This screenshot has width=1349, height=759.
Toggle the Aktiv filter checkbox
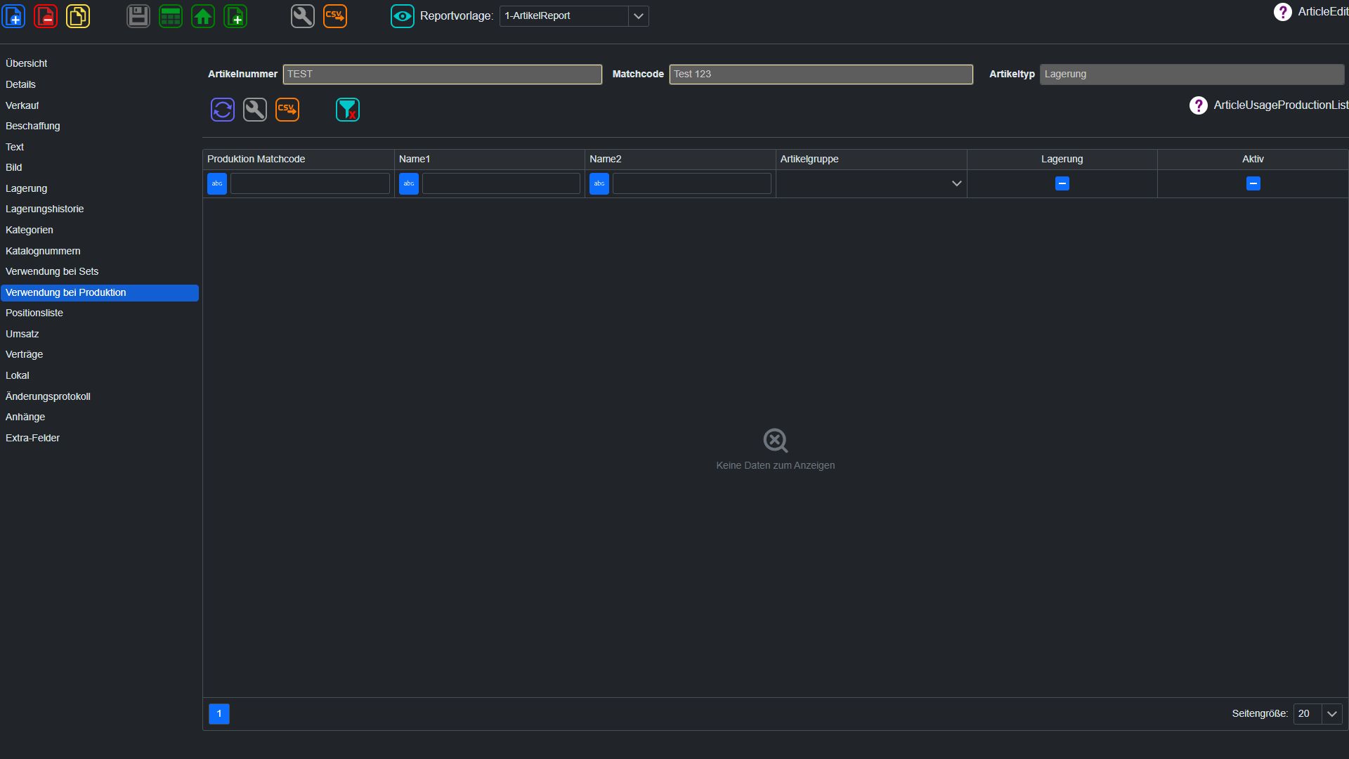[x=1253, y=183]
